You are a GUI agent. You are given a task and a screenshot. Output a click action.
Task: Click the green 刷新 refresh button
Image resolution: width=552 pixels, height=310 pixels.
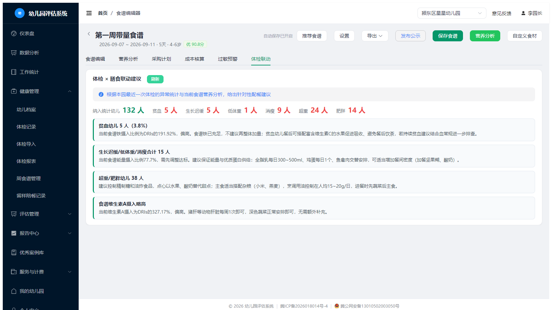tap(155, 79)
